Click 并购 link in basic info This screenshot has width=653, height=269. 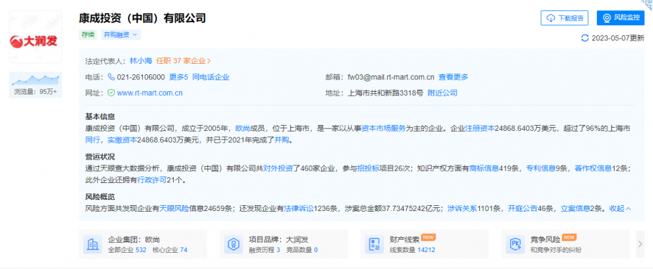281,140
